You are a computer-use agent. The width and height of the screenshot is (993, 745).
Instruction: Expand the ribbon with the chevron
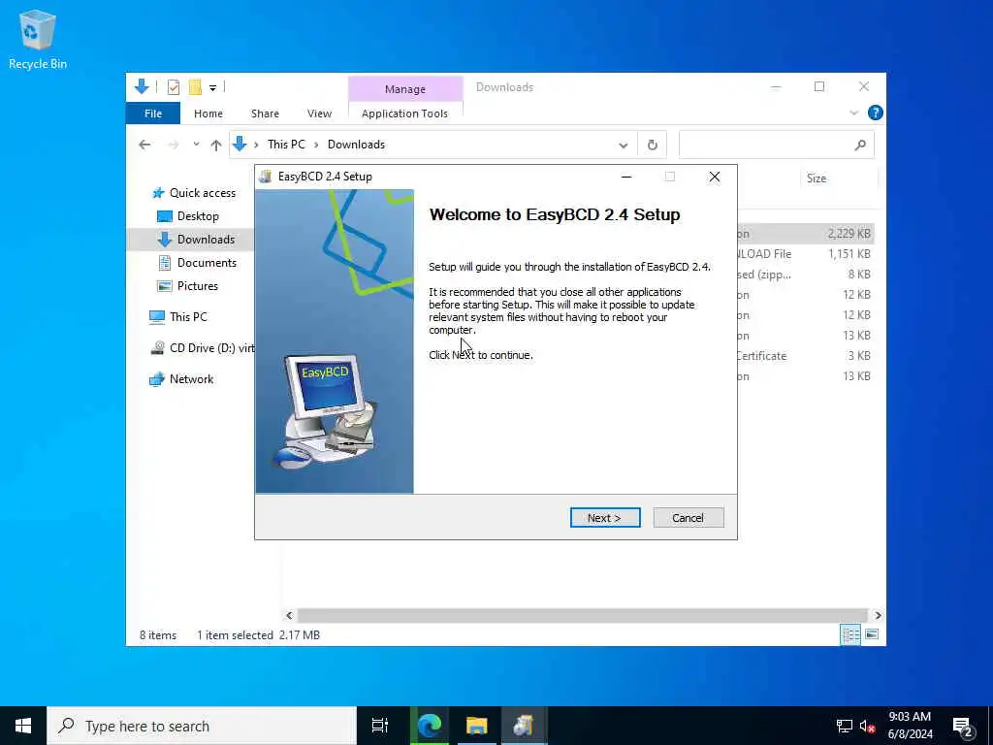pyautogui.click(x=853, y=113)
